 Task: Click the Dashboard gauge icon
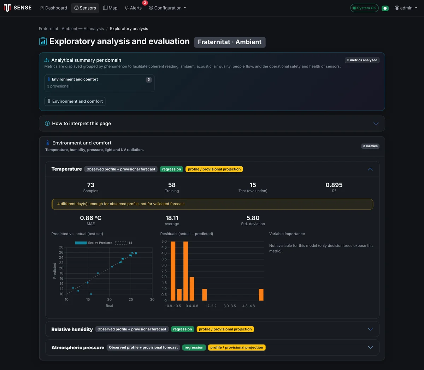coord(42,8)
